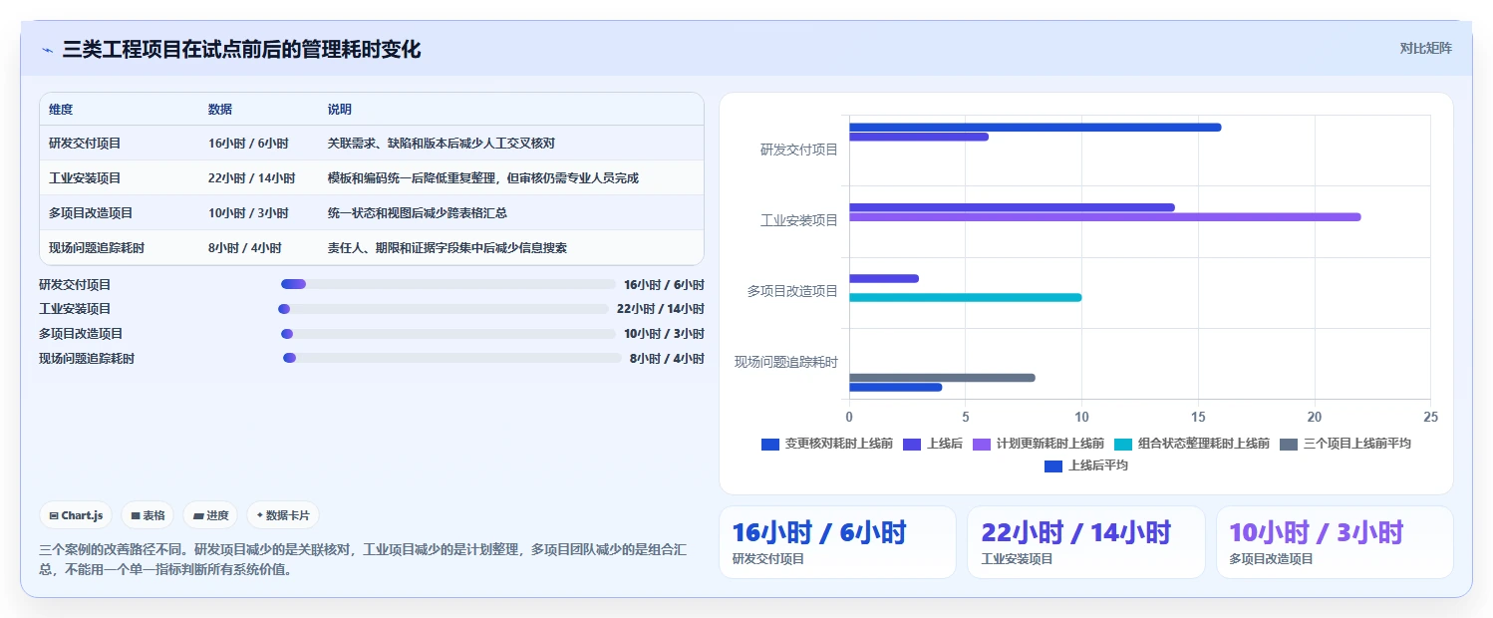Toggle the 计划更新耗时上线前 legend item
This screenshot has height=618, width=1493.
(1039, 444)
